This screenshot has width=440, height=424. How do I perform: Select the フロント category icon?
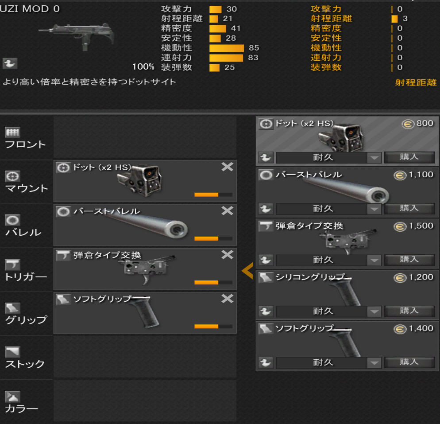12,132
